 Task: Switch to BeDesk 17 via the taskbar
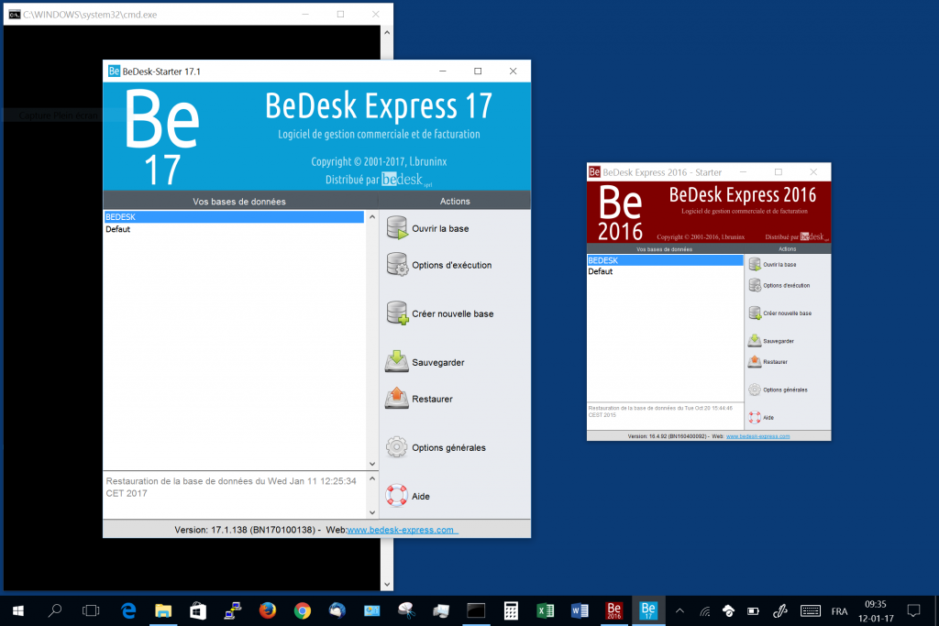pyautogui.click(x=648, y=610)
